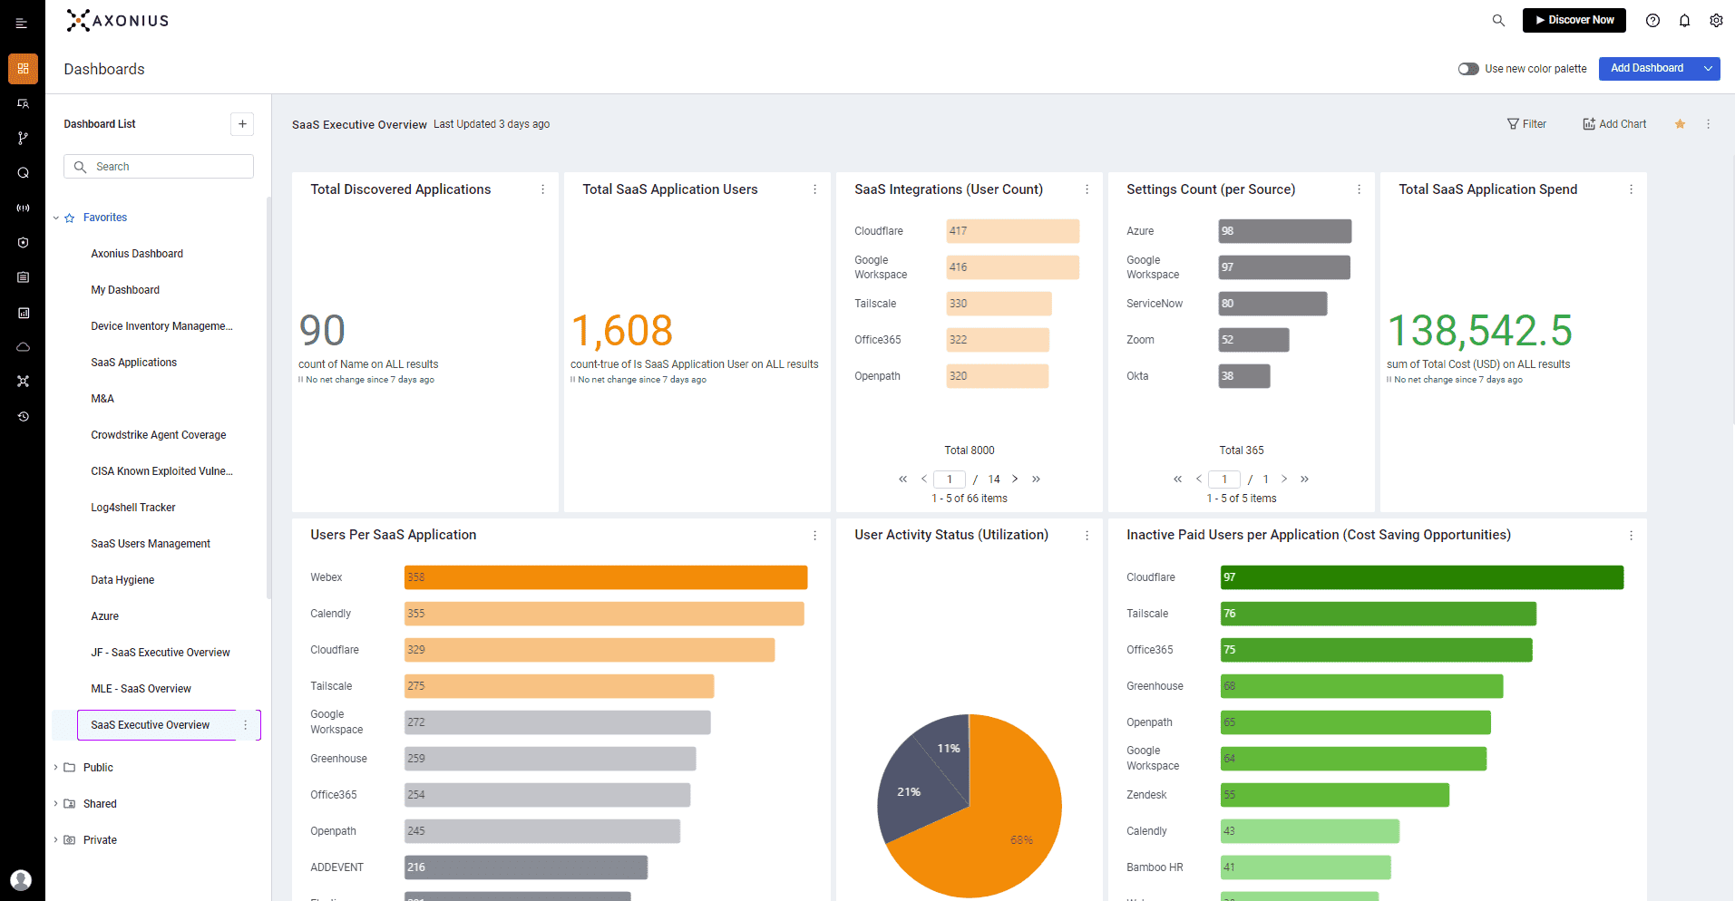Open JF - SaaS Executive Overview dashboard
This screenshot has width=1735, height=901.
(161, 653)
